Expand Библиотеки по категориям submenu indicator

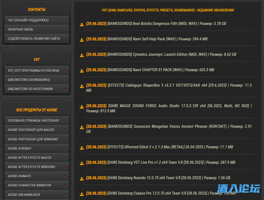click(x=65, y=89)
